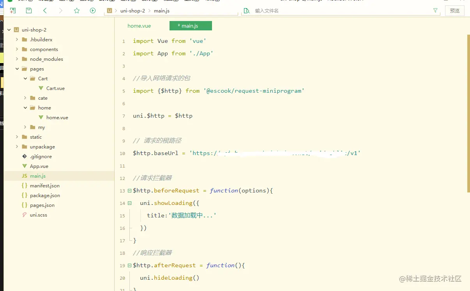
Task: Click the folder icon of node_modules
Action: coord(25,59)
